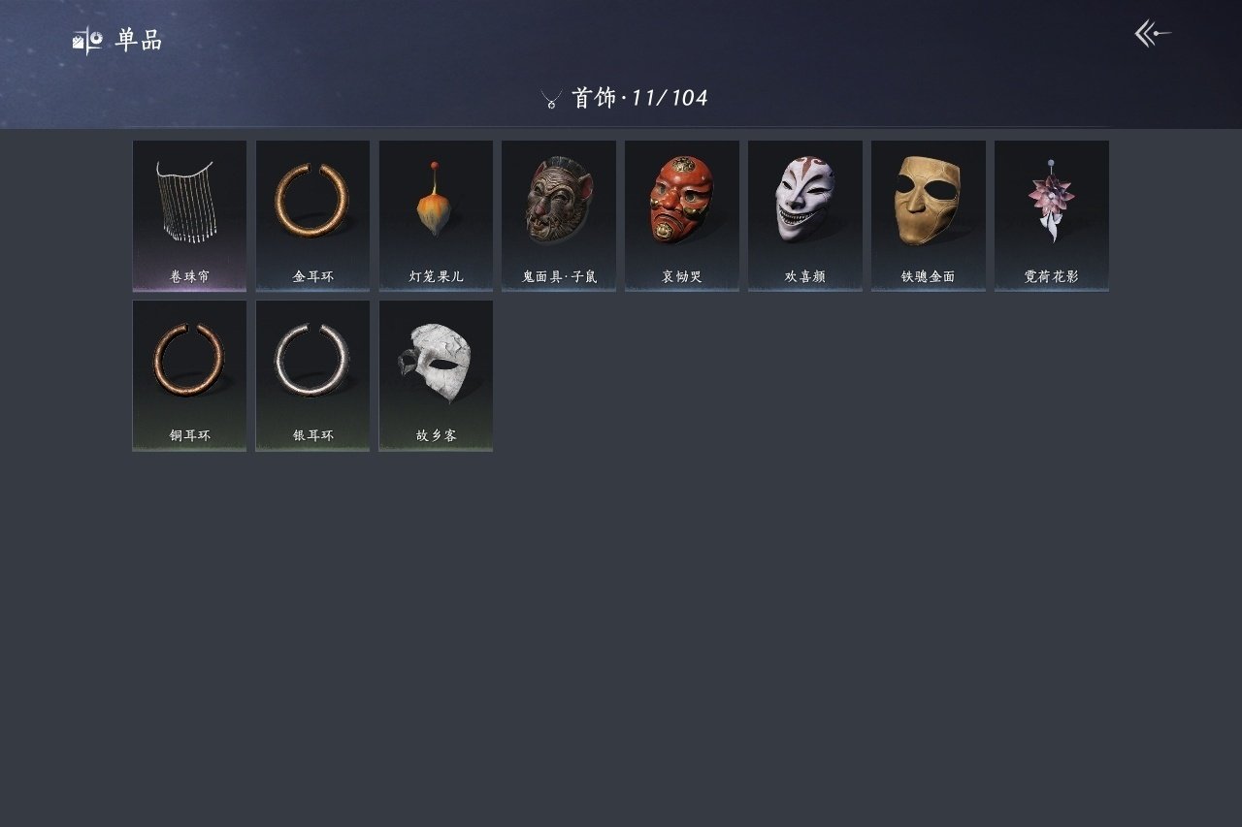Screen dimensions: 1242x827
Task: Choose the white 欢喜颜 smiling mask
Action: [805, 215]
